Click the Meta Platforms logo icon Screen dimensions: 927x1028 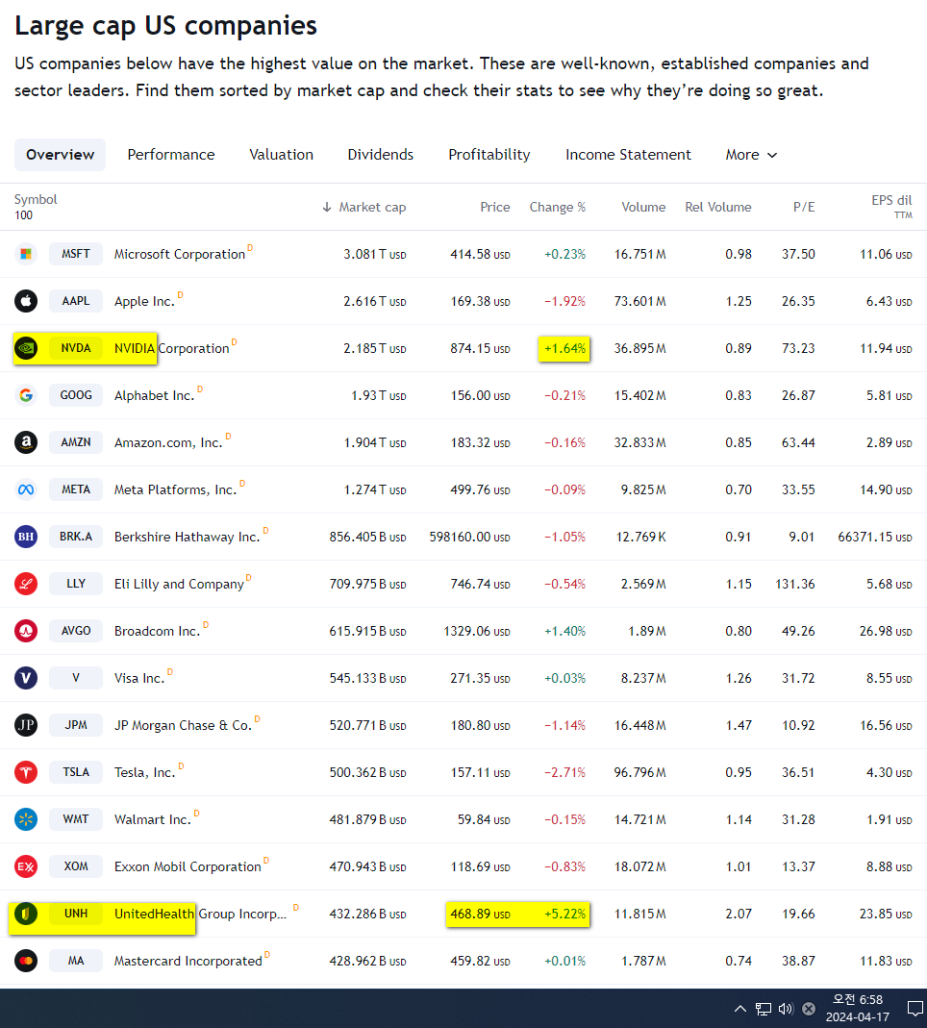point(26,489)
